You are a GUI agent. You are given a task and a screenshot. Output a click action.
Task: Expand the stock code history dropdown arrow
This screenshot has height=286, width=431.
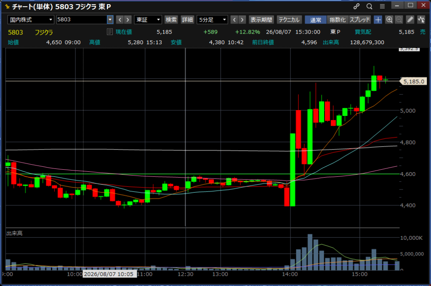tap(110, 20)
